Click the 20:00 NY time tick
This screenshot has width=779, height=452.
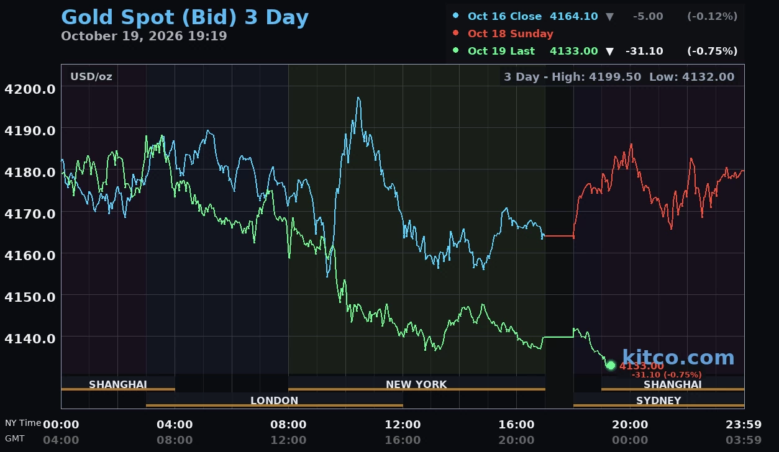pos(630,425)
